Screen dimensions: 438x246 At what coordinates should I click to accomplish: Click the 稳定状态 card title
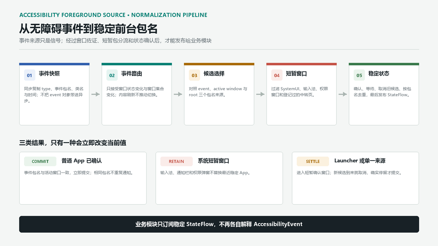[x=379, y=74]
